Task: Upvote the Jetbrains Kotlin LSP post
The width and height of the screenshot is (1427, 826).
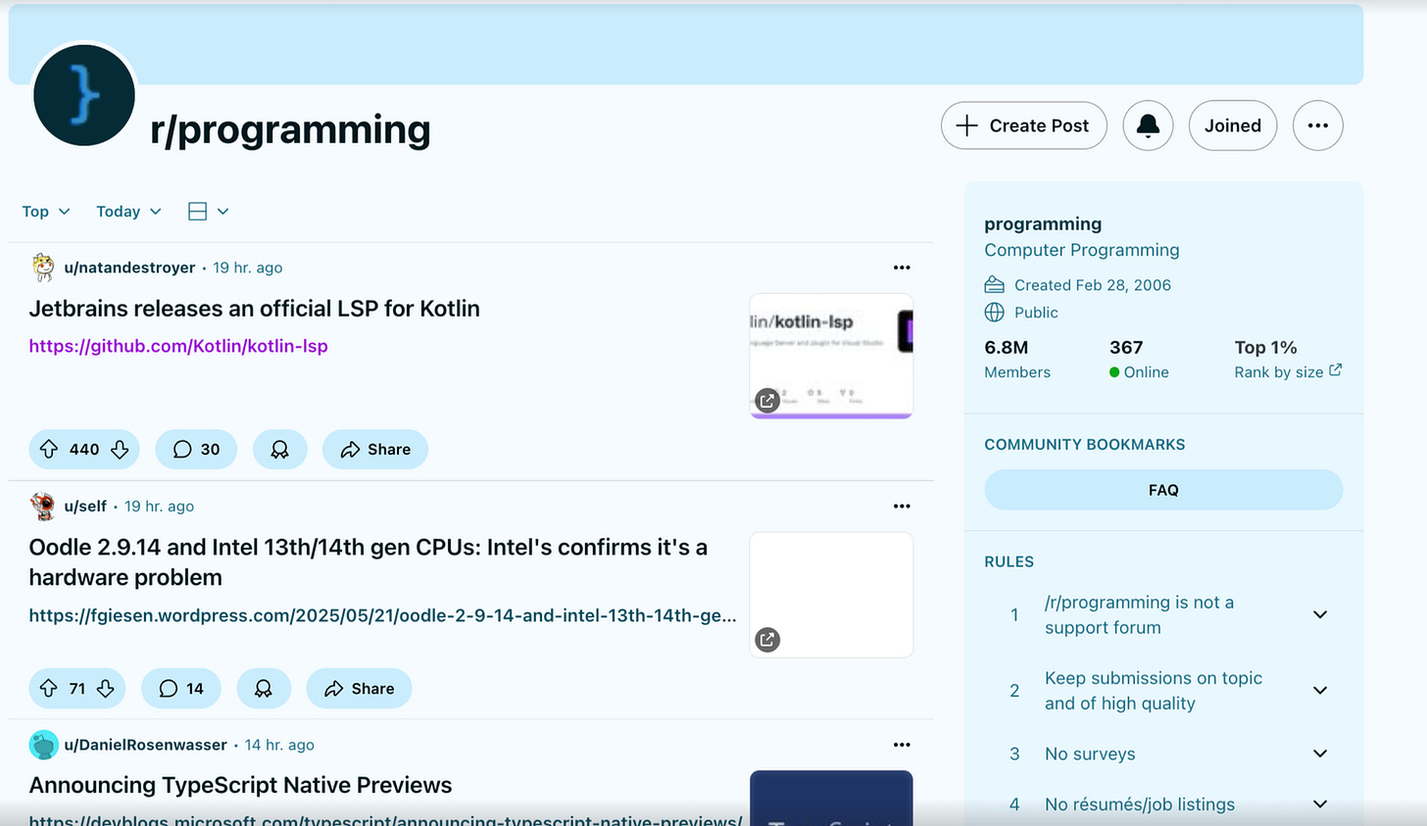Action: click(x=49, y=449)
